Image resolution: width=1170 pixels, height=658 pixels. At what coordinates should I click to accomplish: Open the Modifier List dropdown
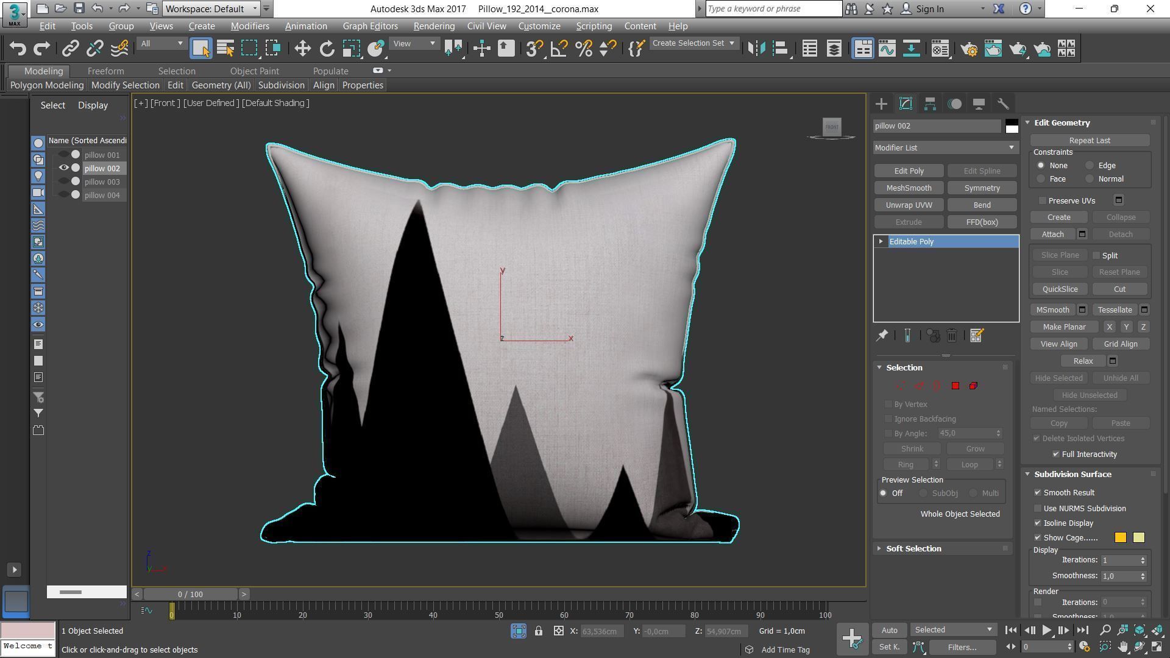pyautogui.click(x=946, y=147)
